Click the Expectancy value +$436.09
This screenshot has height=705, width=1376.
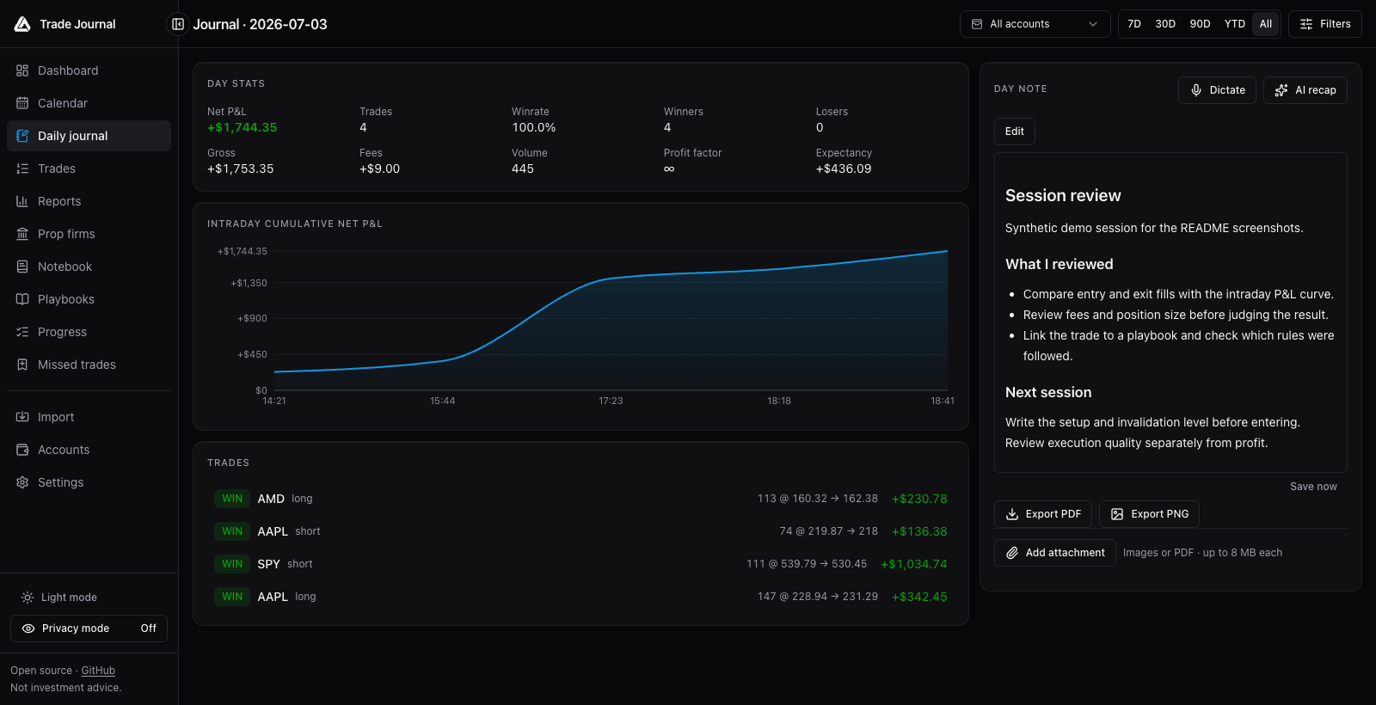[x=844, y=169]
